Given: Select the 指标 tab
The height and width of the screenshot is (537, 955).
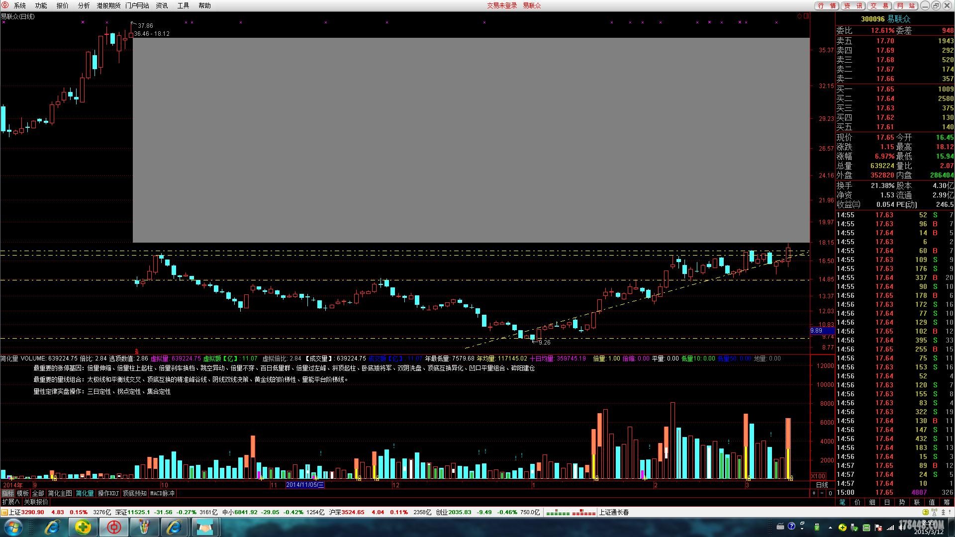Looking at the screenshot, I should click(7, 493).
